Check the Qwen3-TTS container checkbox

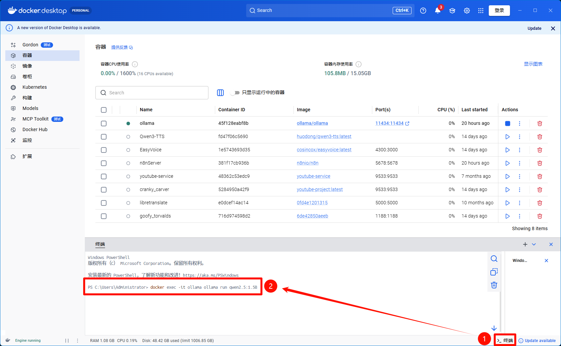pos(104,137)
